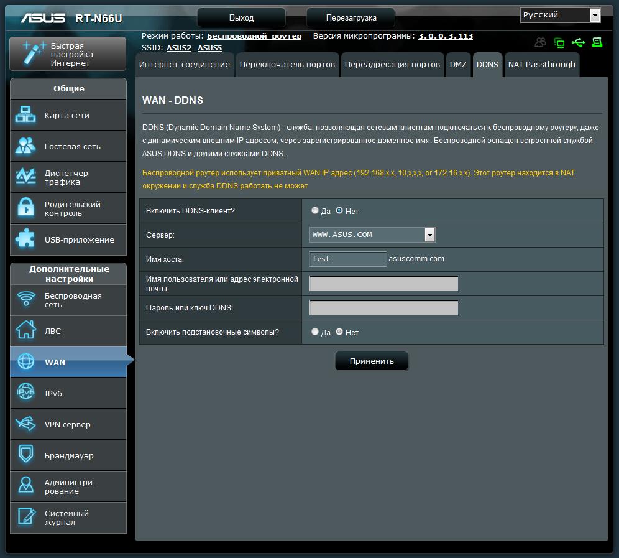This screenshot has height=558, width=619.
Task: Open the Беспроводной роутер mode link
Action: pyautogui.click(x=254, y=36)
